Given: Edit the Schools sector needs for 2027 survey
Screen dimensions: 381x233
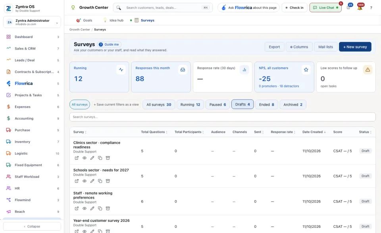Looking at the screenshot, I should click(x=92, y=181).
